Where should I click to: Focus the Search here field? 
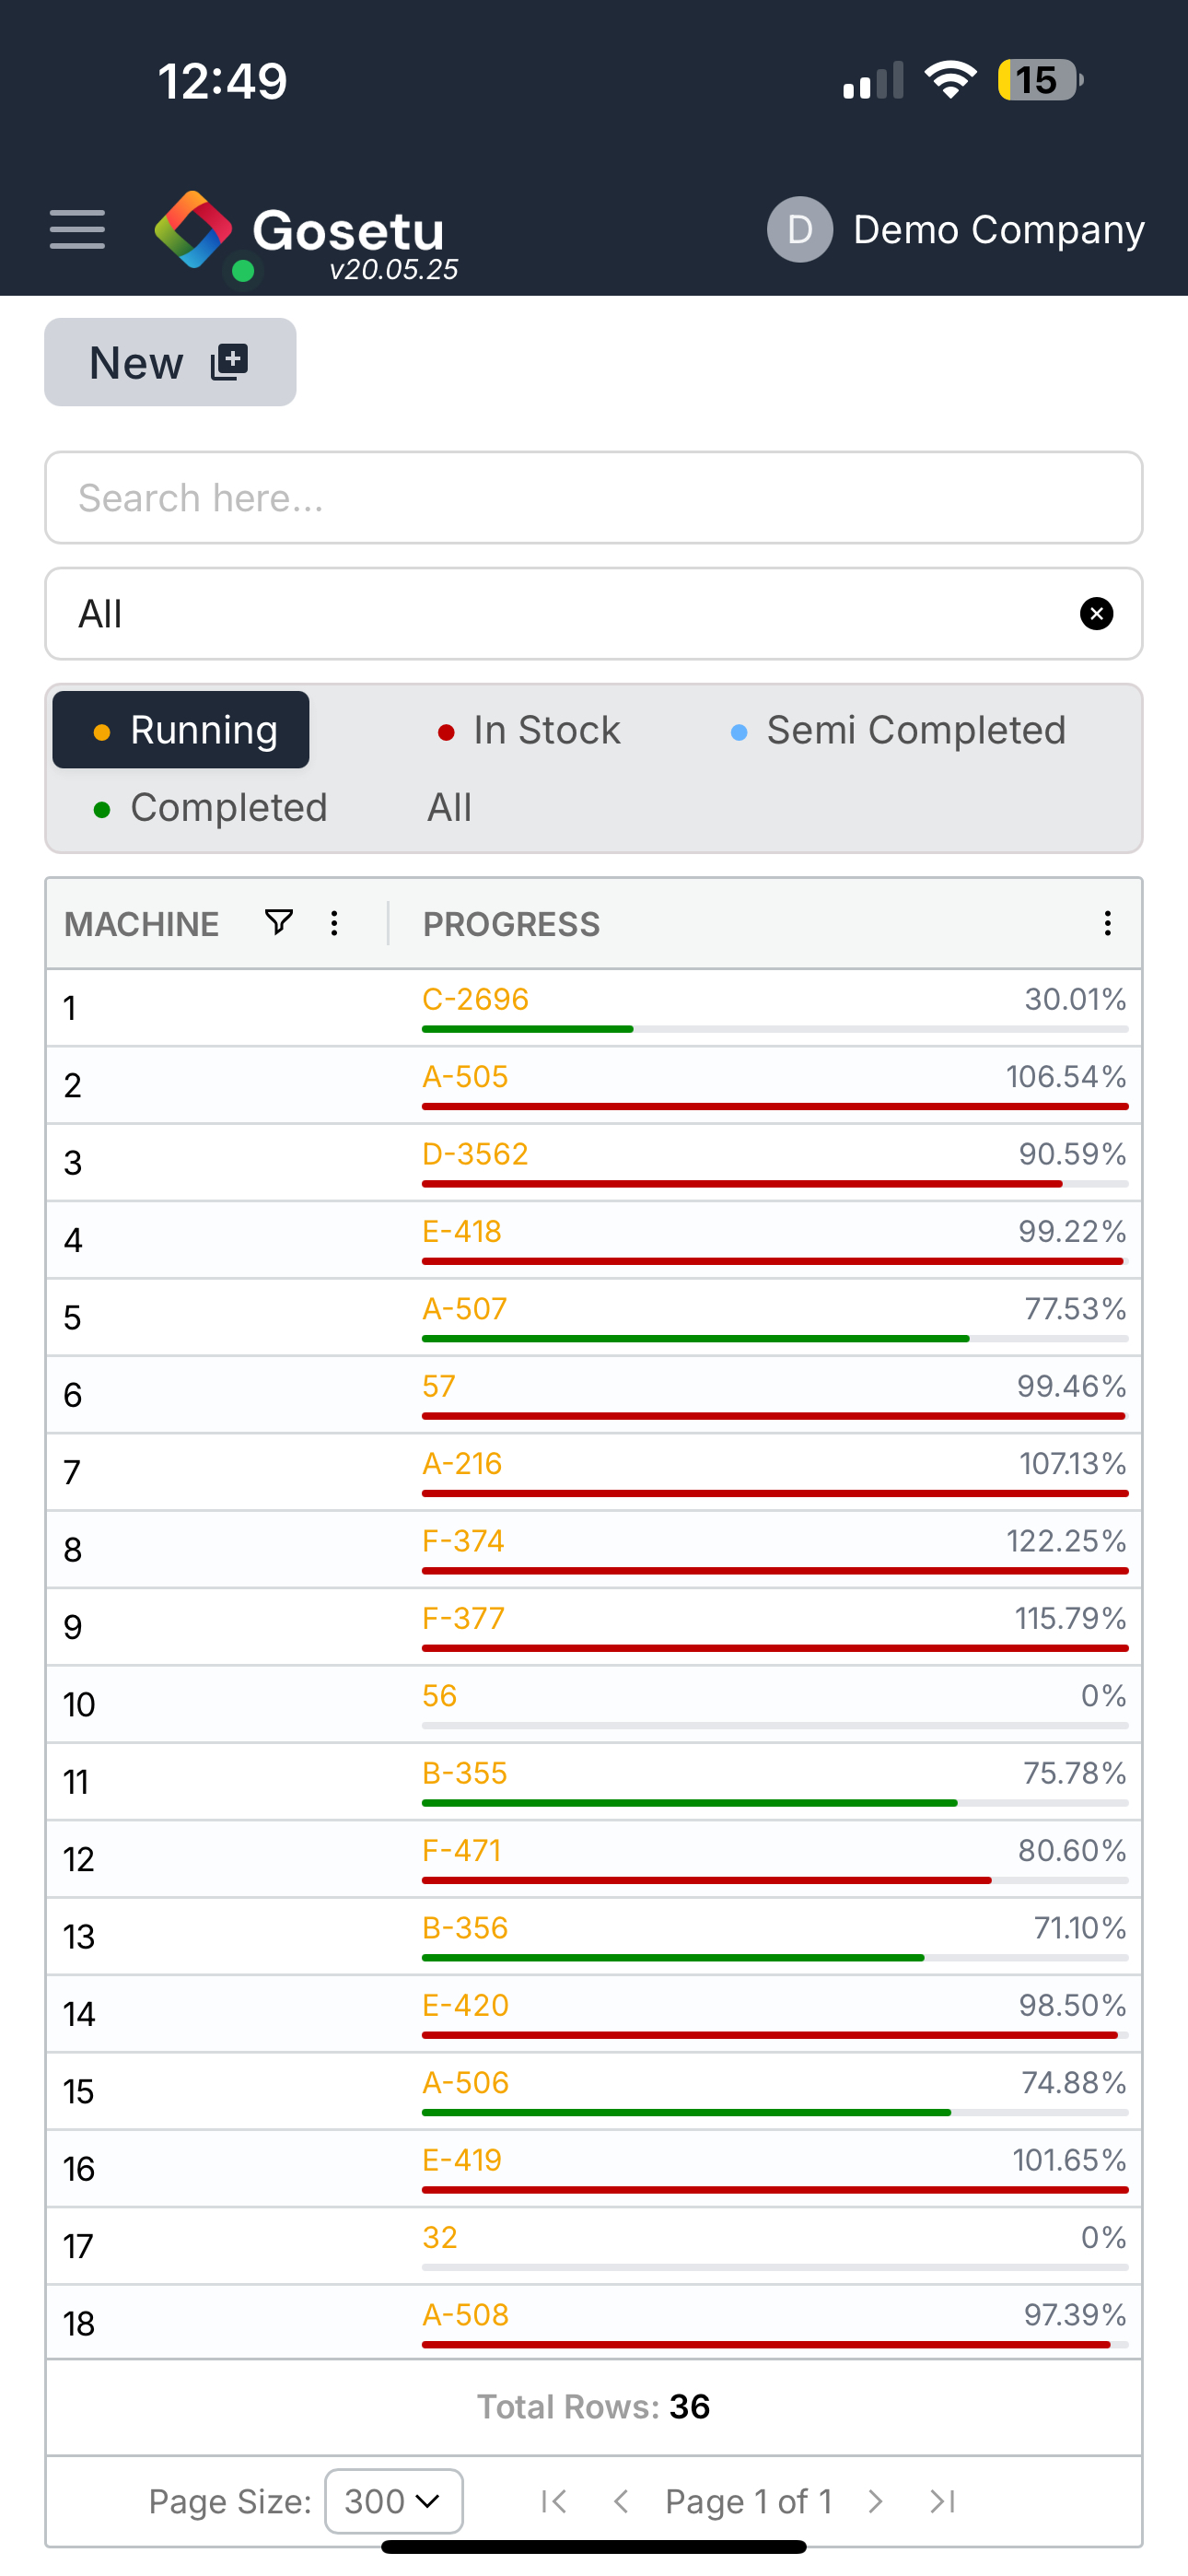point(594,498)
